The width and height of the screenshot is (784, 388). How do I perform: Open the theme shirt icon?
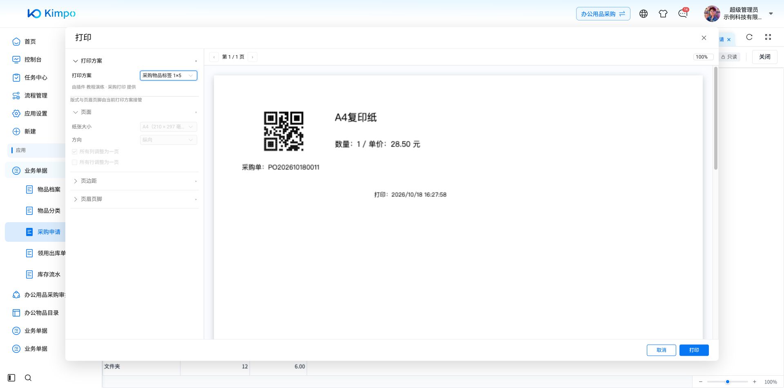(663, 14)
